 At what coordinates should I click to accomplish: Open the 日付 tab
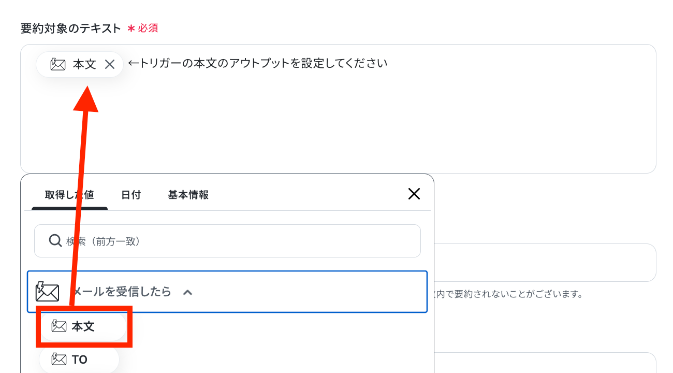pos(131,195)
